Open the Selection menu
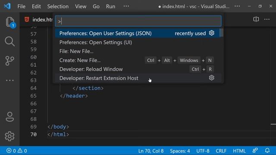 [x=58, y=6]
